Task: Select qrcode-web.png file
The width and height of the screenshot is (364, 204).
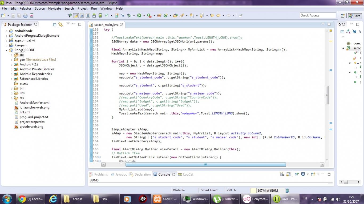Action: click(29, 127)
